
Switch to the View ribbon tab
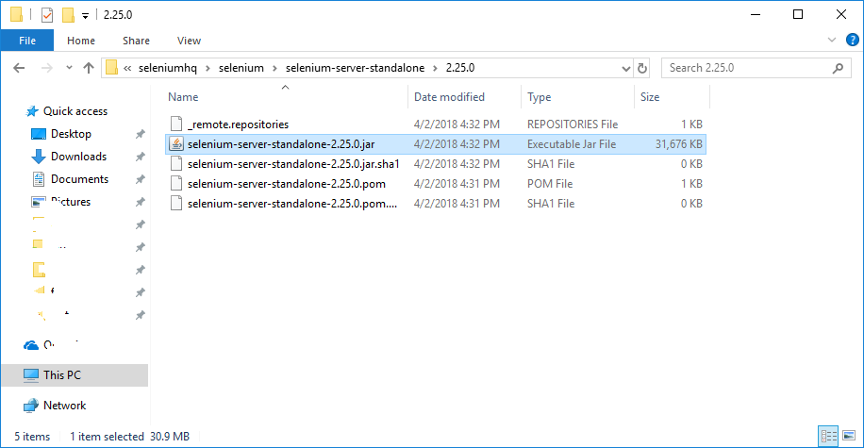tap(189, 41)
